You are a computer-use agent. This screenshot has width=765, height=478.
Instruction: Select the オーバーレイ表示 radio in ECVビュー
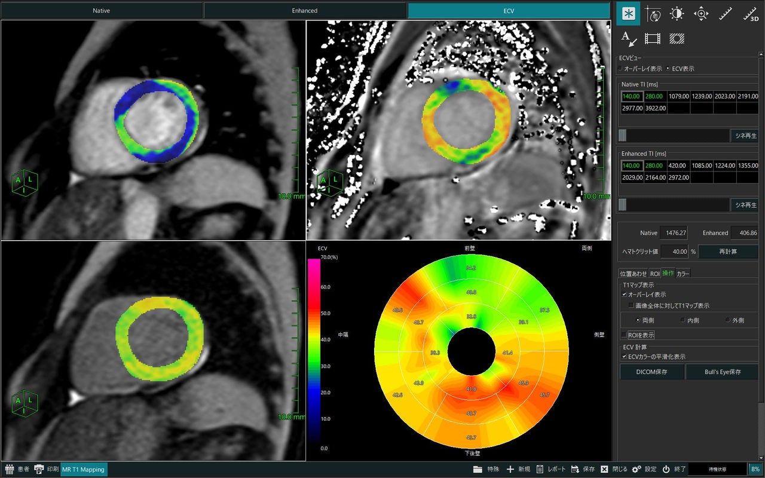[620, 69]
